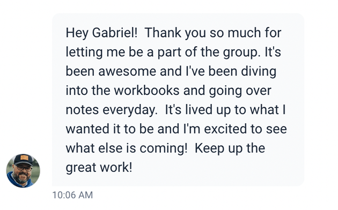Click the 10:06 AM message timestamp
This screenshot has height=210, width=338.
pyautogui.click(x=72, y=195)
